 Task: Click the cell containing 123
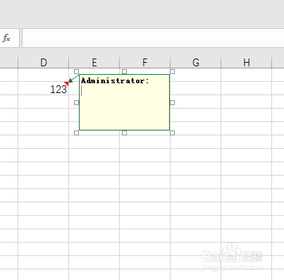tap(44, 88)
